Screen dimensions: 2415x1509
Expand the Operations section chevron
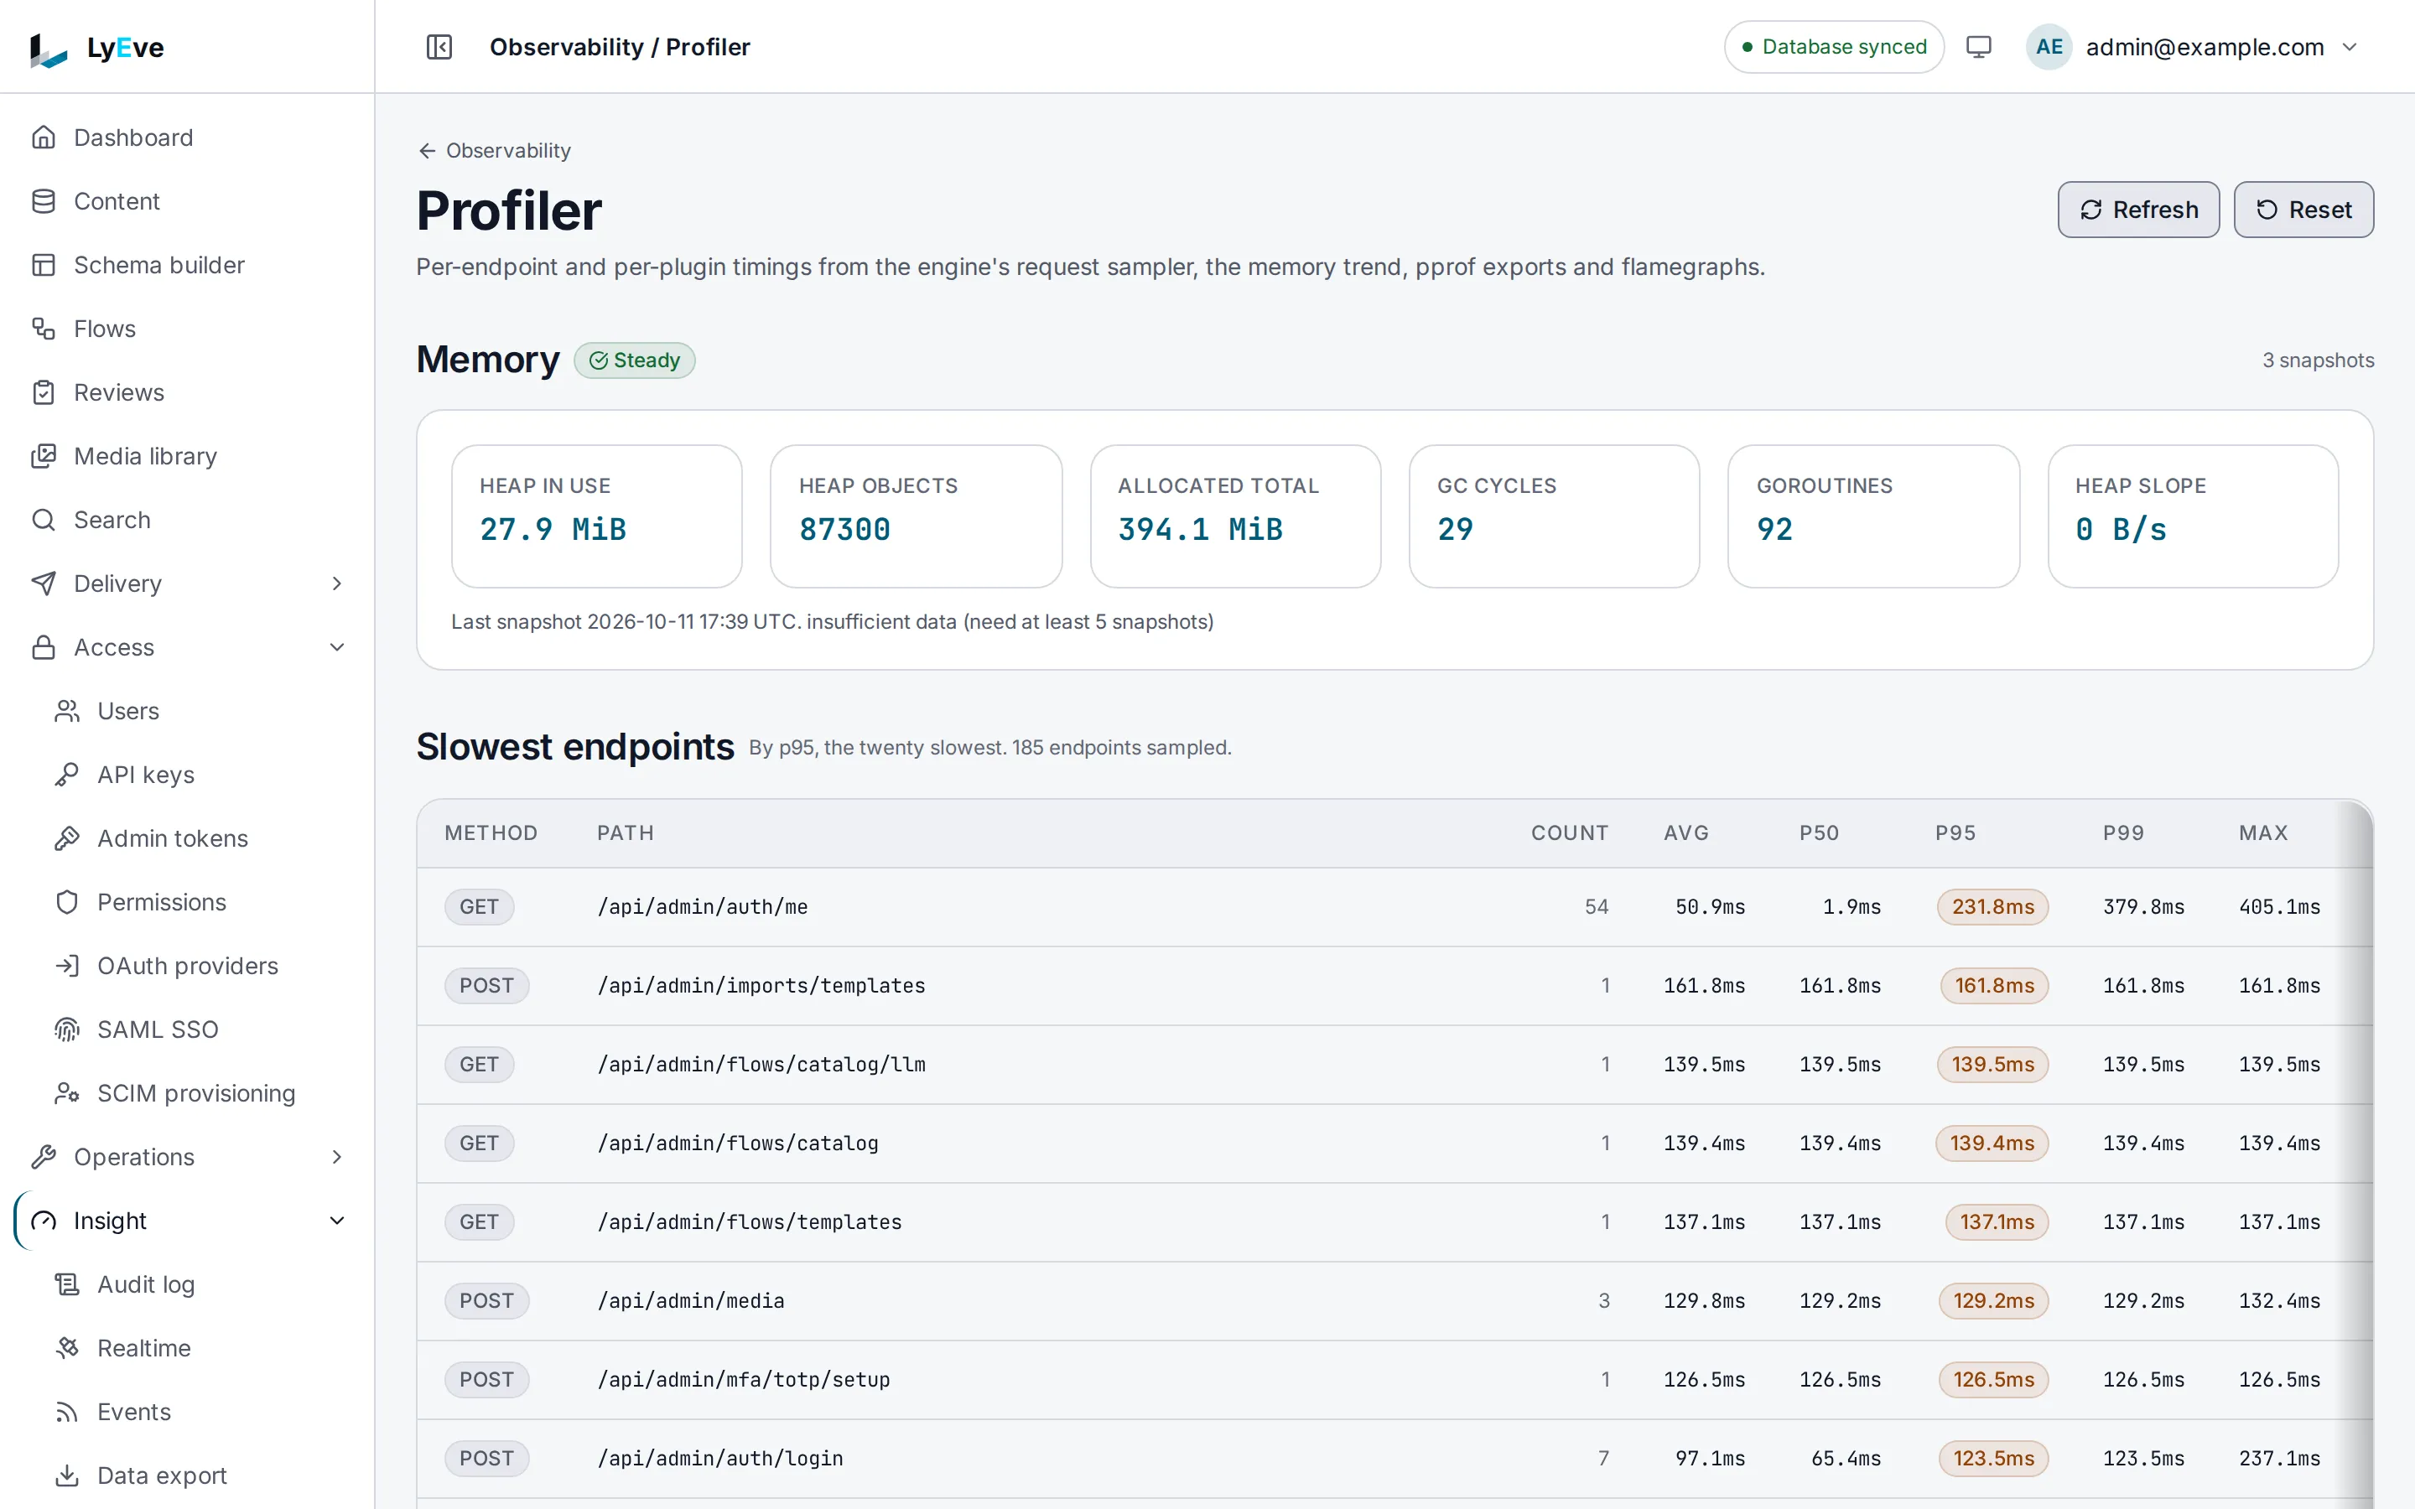click(337, 1158)
